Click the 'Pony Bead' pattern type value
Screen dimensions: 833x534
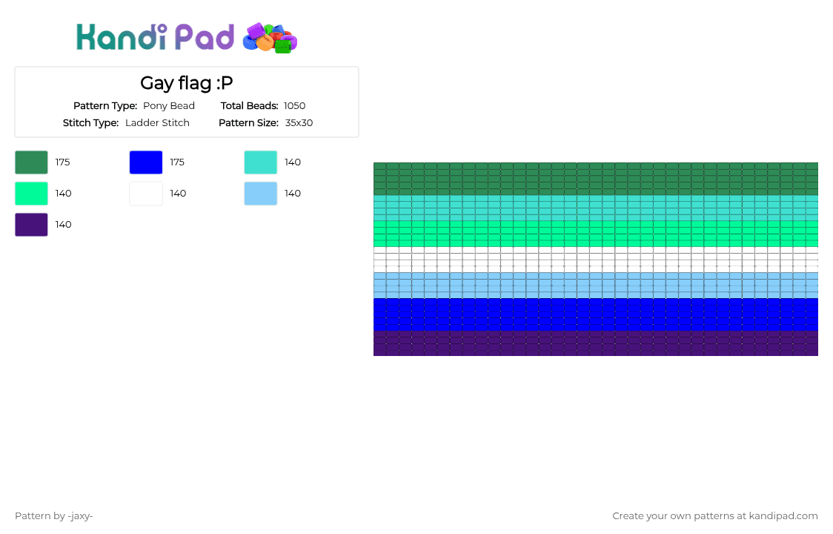(x=169, y=106)
